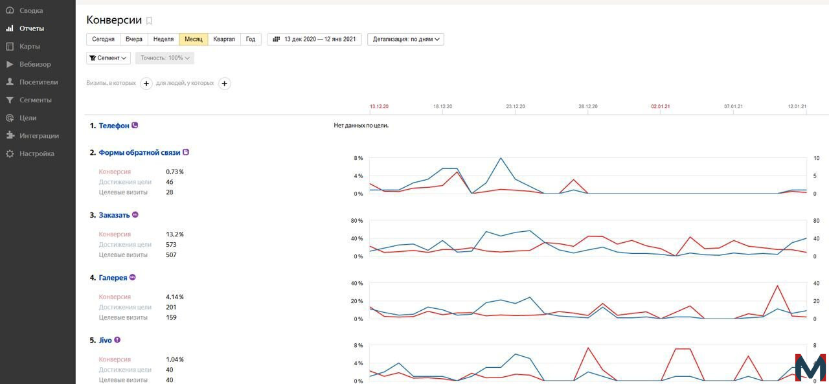Click Конверсия value 1,04 %
829x384 pixels.
point(175,359)
